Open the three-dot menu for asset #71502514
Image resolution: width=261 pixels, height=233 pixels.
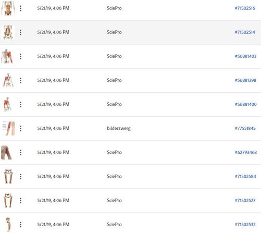coord(20,32)
